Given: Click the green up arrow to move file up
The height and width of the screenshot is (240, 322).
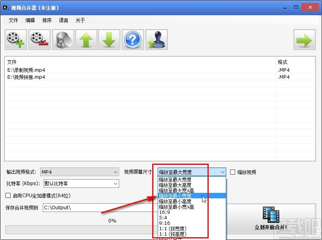Looking at the screenshot, I should pos(86,39).
